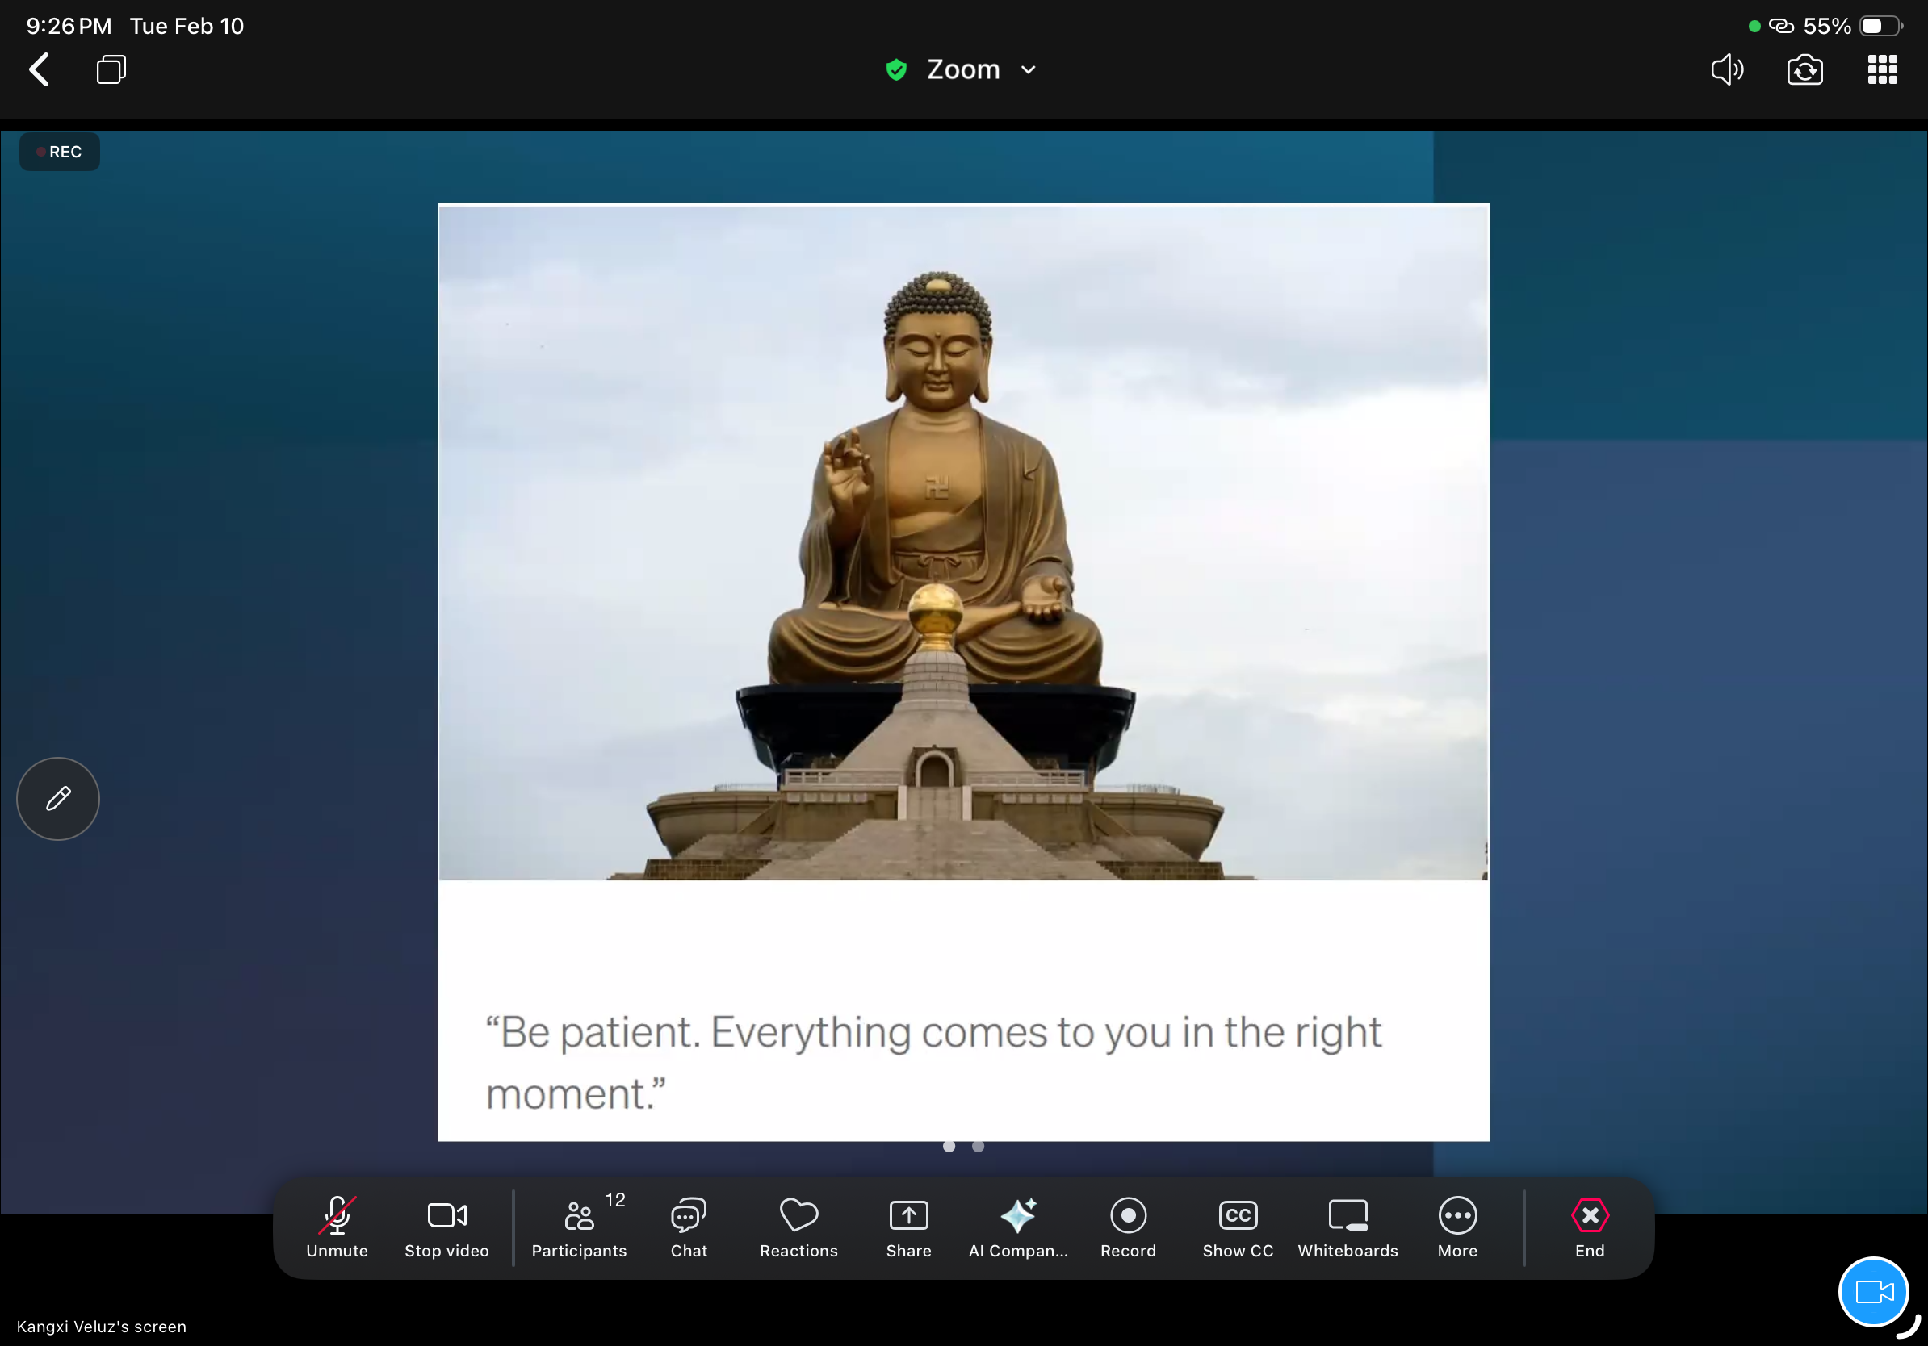Unmute the microphone

(337, 1226)
